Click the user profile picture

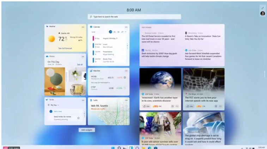coord(262,13)
